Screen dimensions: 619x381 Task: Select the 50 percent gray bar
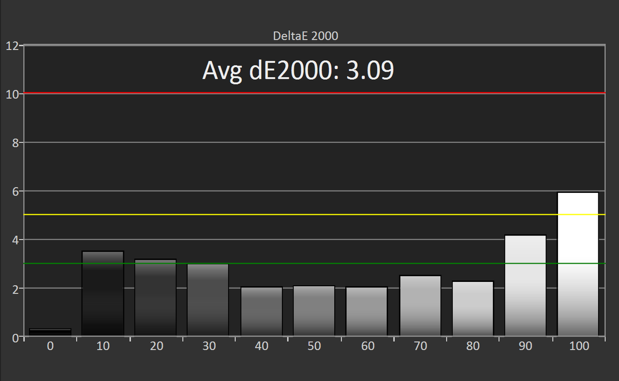(x=314, y=311)
